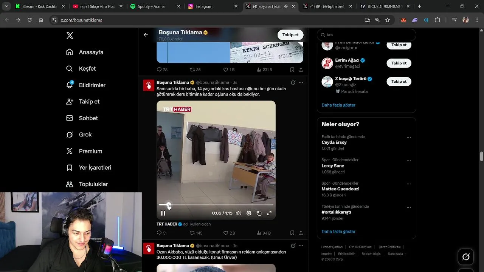Toggle picture-in-picture on the video
This screenshot has height=272, width=484.
[259, 213]
